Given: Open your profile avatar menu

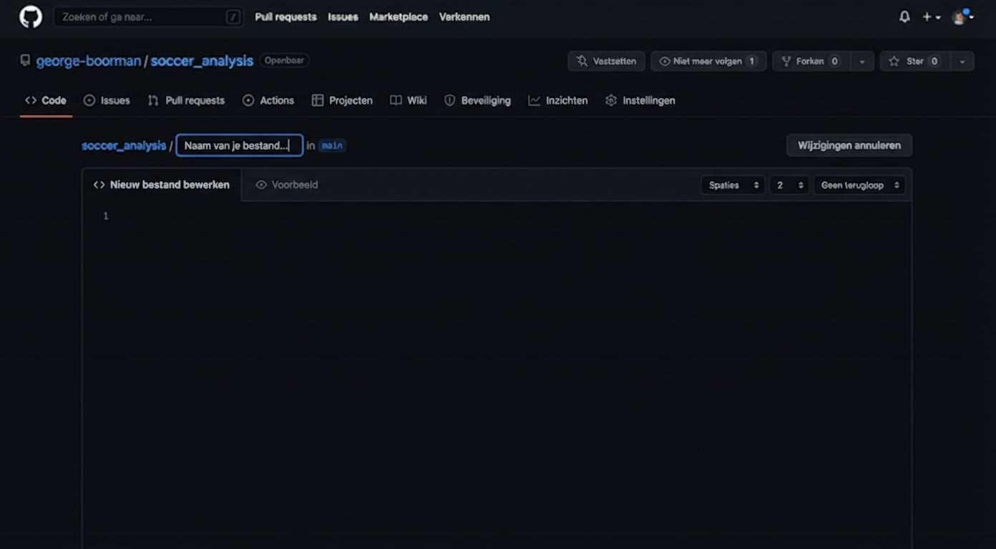Looking at the screenshot, I should (959, 16).
